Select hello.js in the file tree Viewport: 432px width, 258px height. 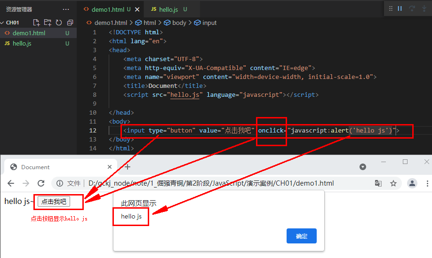22,44
